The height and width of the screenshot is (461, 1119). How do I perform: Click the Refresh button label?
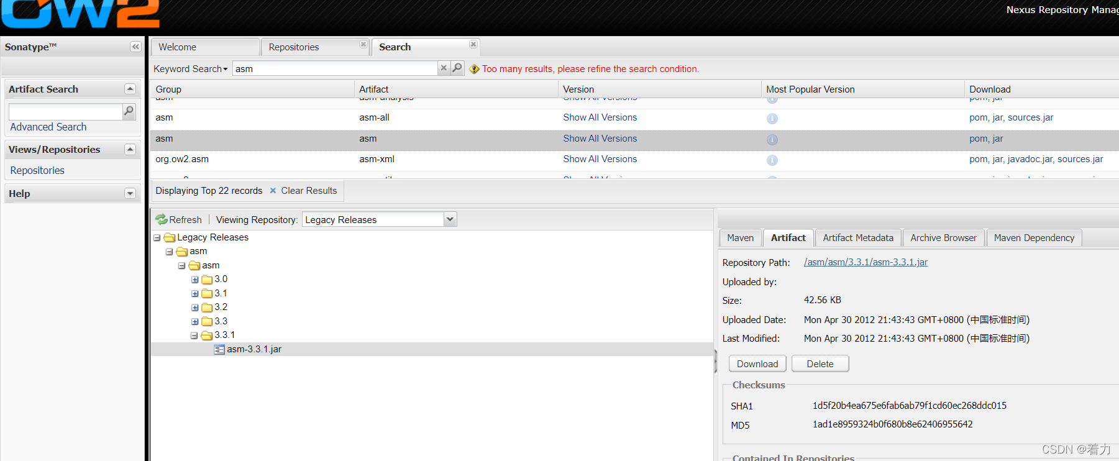click(x=185, y=220)
